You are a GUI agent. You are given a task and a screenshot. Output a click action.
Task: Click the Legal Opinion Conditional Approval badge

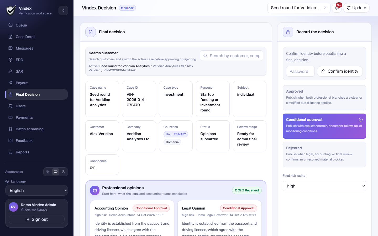[239, 208]
